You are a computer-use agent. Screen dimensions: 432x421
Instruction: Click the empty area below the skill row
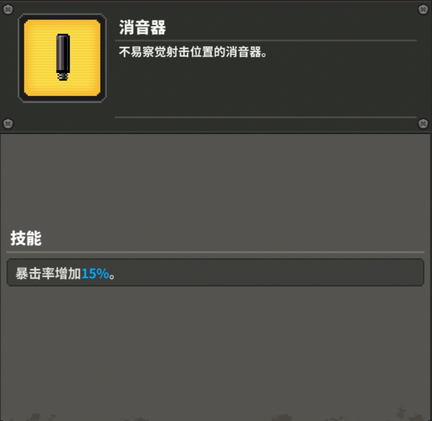tap(216, 347)
